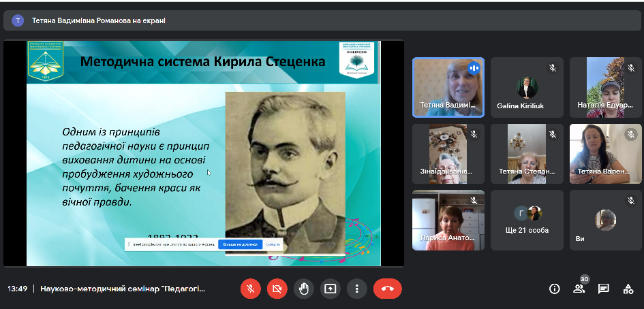Open the chat panel icon
Viewport: 644px width, 309px height.
(603, 289)
